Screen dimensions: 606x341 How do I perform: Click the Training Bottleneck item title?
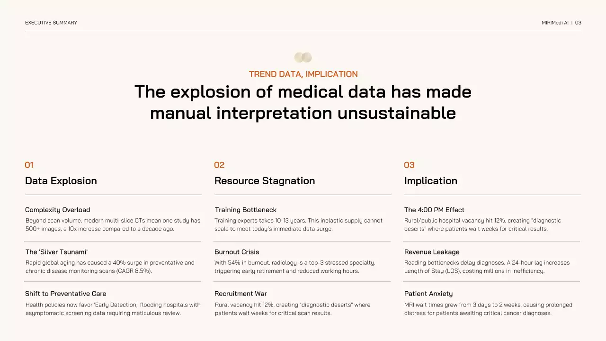point(246,210)
